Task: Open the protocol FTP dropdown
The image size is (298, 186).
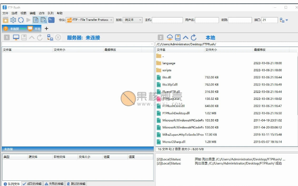Action: tap(90, 20)
